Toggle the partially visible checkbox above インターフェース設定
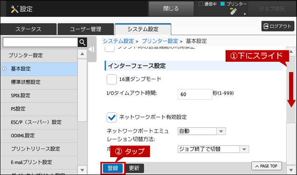 click(x=110, y=49)
